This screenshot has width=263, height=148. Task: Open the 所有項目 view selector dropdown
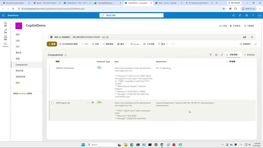click(x=233, y=55)
